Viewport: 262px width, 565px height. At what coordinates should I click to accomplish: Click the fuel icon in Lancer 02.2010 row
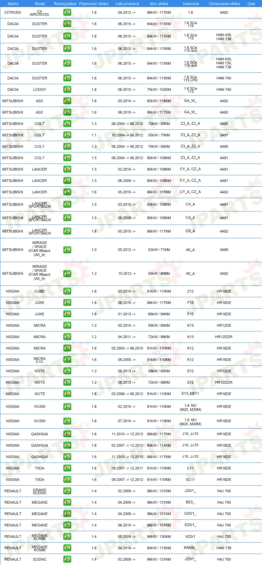tap(67, 169)
